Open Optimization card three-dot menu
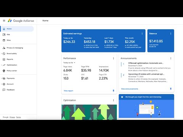Image resolution: width=183 pixels, height=137 pixels. [x=113, y=100]
